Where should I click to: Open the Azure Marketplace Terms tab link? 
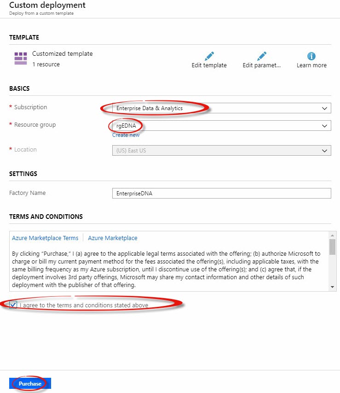pos(45,238)
